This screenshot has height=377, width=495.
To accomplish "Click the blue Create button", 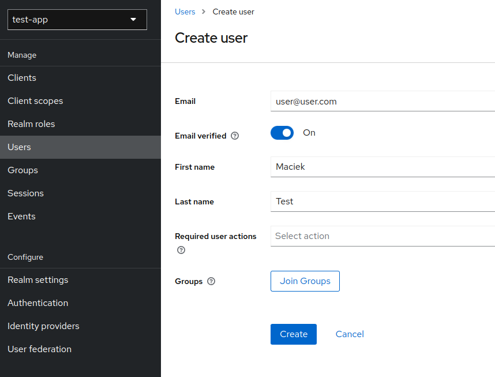I will (293, 334).
